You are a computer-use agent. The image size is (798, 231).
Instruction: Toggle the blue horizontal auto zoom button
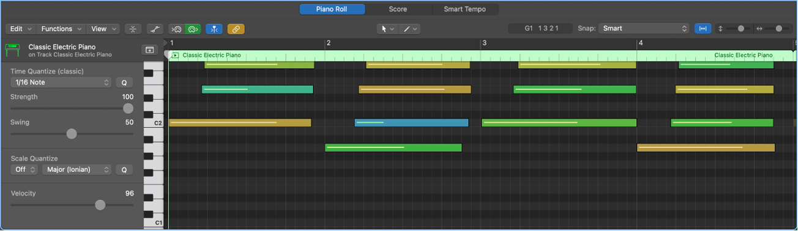pyautogui.click(x=703, y=29)
